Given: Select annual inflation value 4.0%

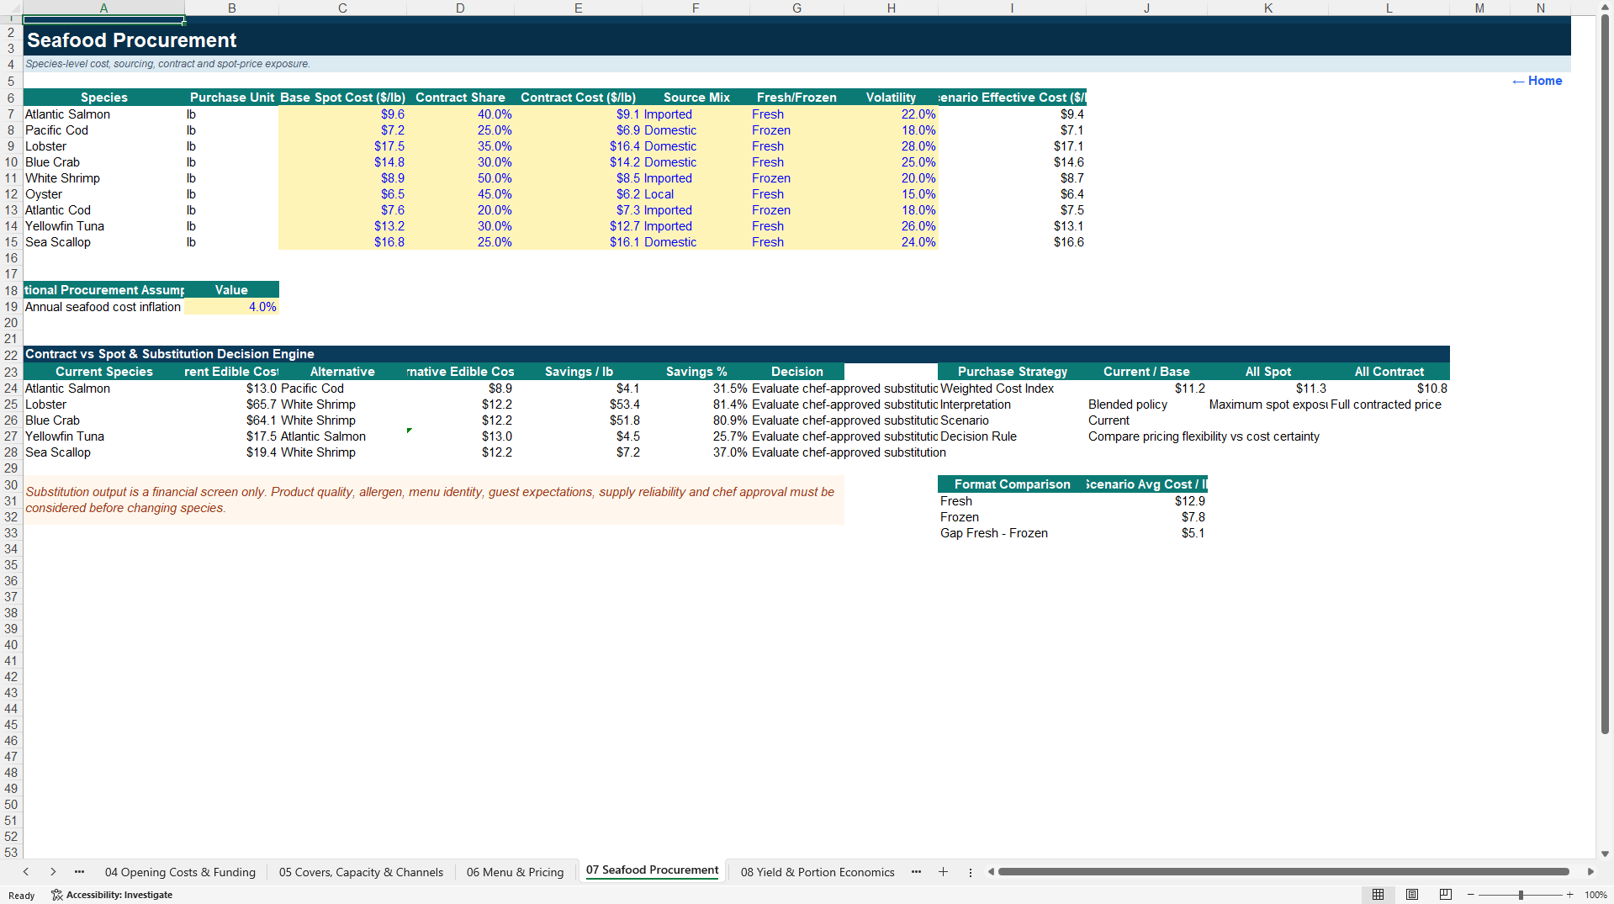Looking at the screenshot, I should tap(231, 307).
